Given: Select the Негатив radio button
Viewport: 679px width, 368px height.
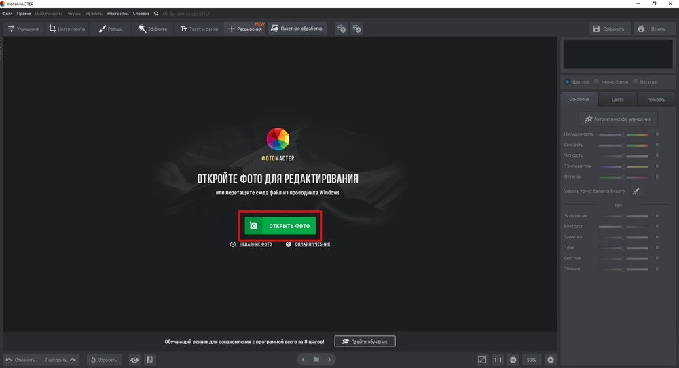Looking at the screenshot, I should (x=635, y=81).
